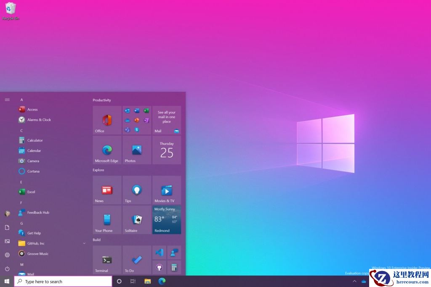Open the Office tile
Viewport: 431px width, 287px height.
(107, 120)
